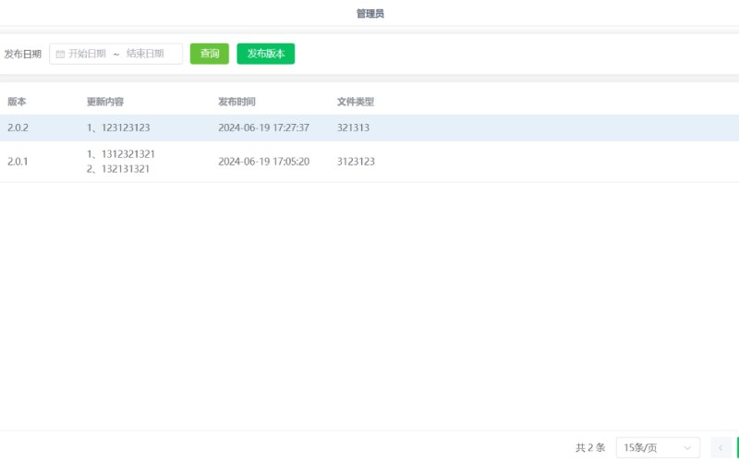
Task: Click the 发布版本 publish version button
Action: 266,54
